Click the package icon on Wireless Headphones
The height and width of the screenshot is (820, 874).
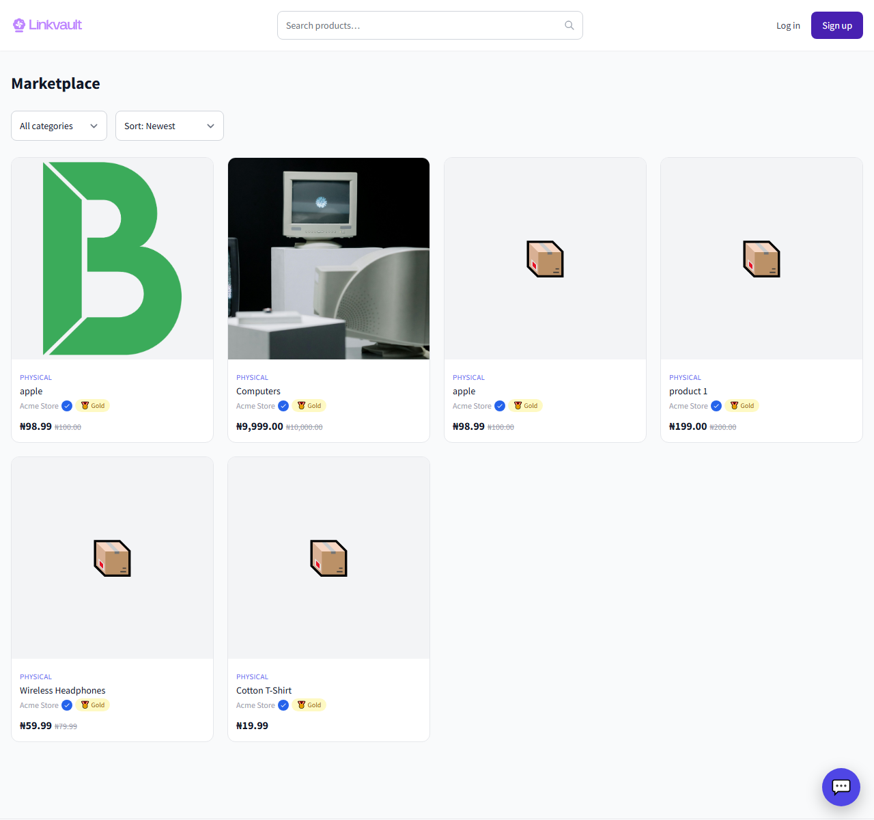112,558
